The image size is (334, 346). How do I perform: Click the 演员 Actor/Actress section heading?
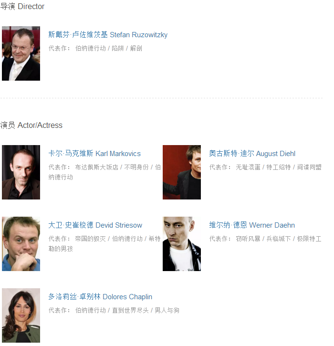(x=31, y=125)
